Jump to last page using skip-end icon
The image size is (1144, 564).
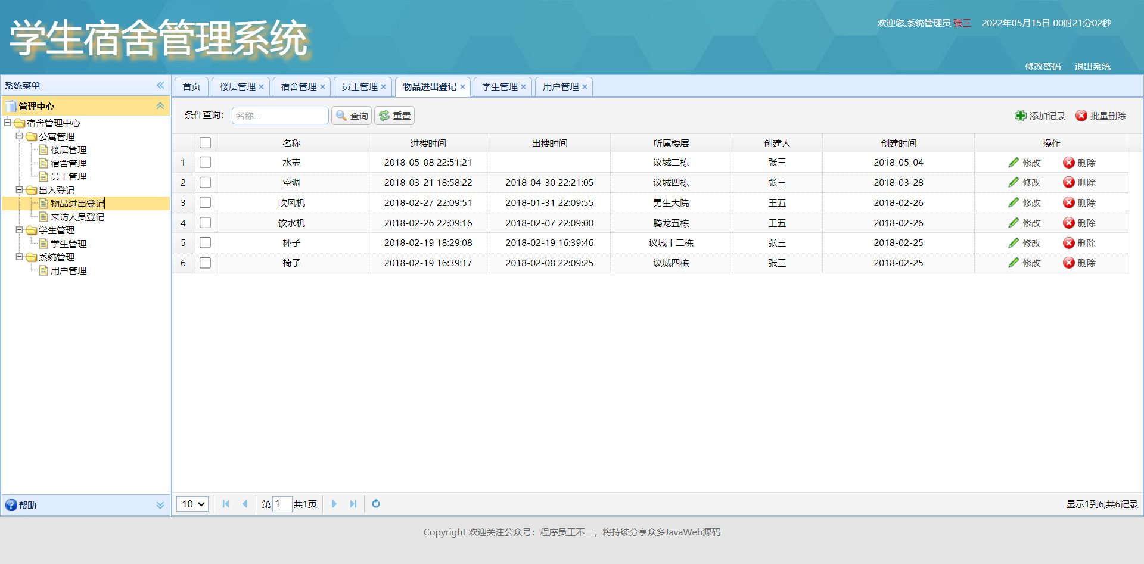click(353, 504)
